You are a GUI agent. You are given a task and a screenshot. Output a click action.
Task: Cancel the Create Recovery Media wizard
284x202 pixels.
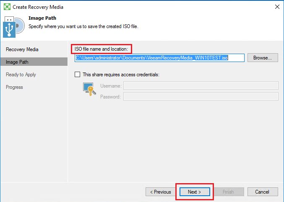(x=262, y=192)
